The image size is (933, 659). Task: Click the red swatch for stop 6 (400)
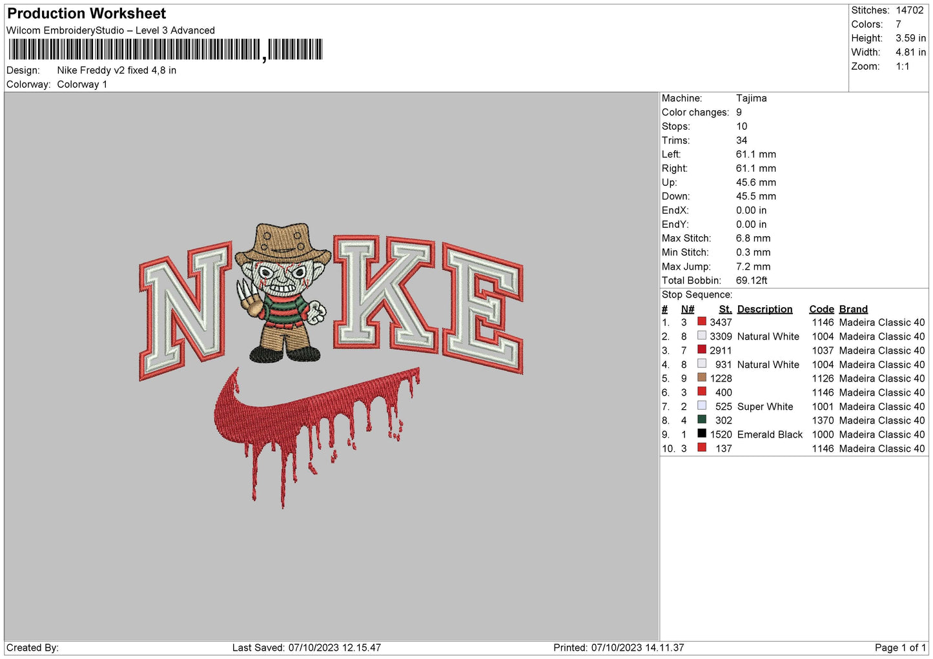(702, 392)
